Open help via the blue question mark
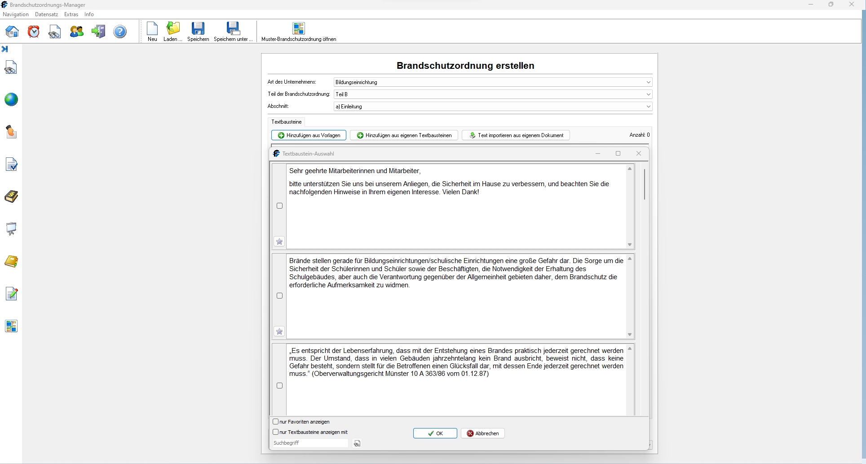866x464 pixels. click(x=120, y=31)
